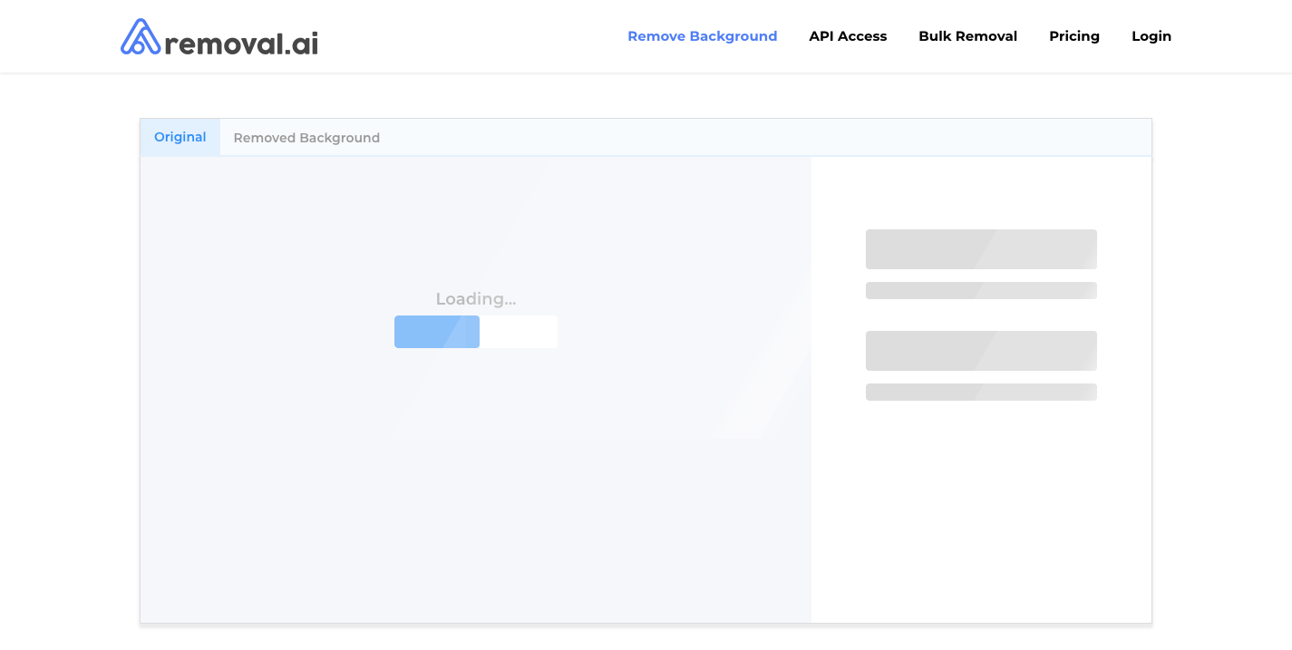Go to API Access

tap(848, 36)
